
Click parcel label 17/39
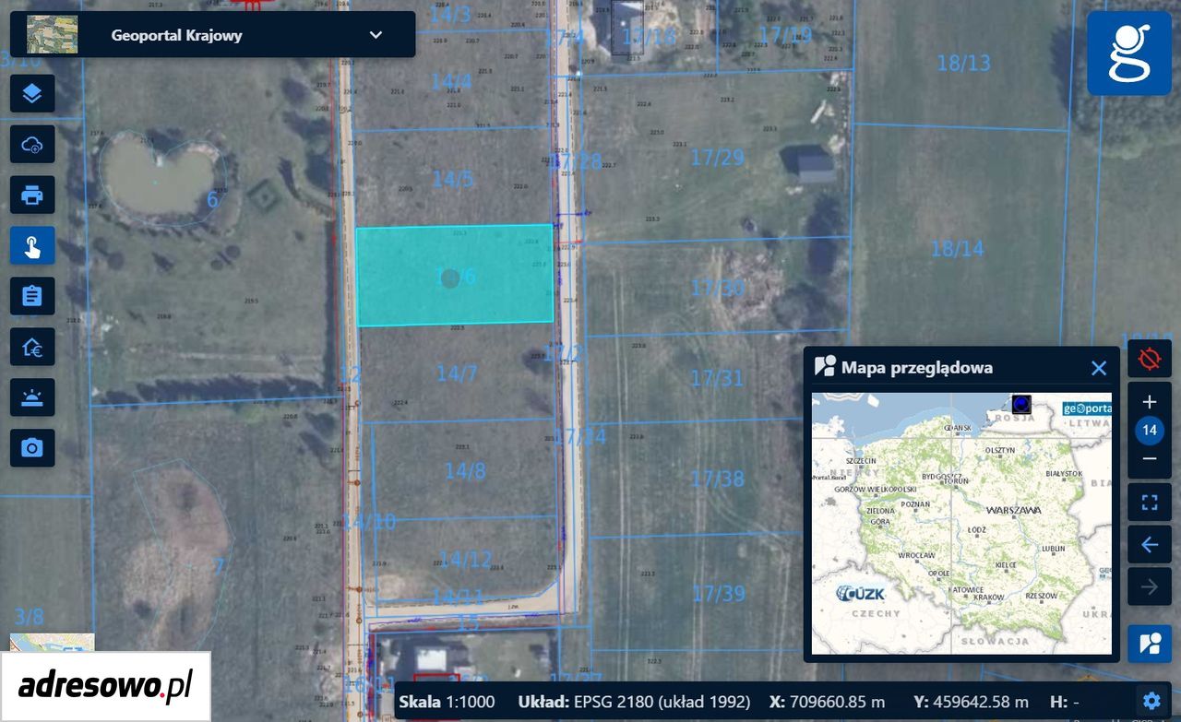[719, 594]
